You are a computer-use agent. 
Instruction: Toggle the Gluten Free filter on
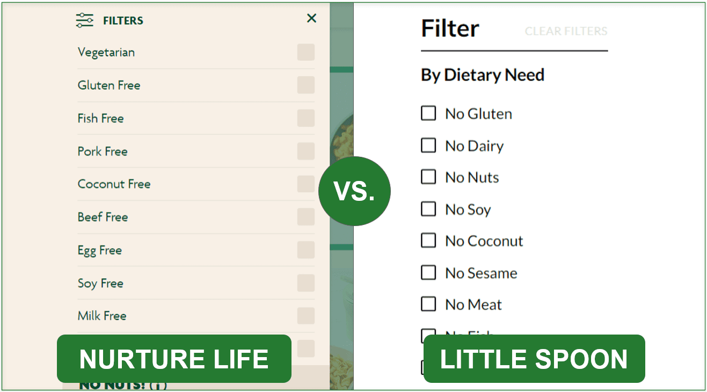pos(305,85)
